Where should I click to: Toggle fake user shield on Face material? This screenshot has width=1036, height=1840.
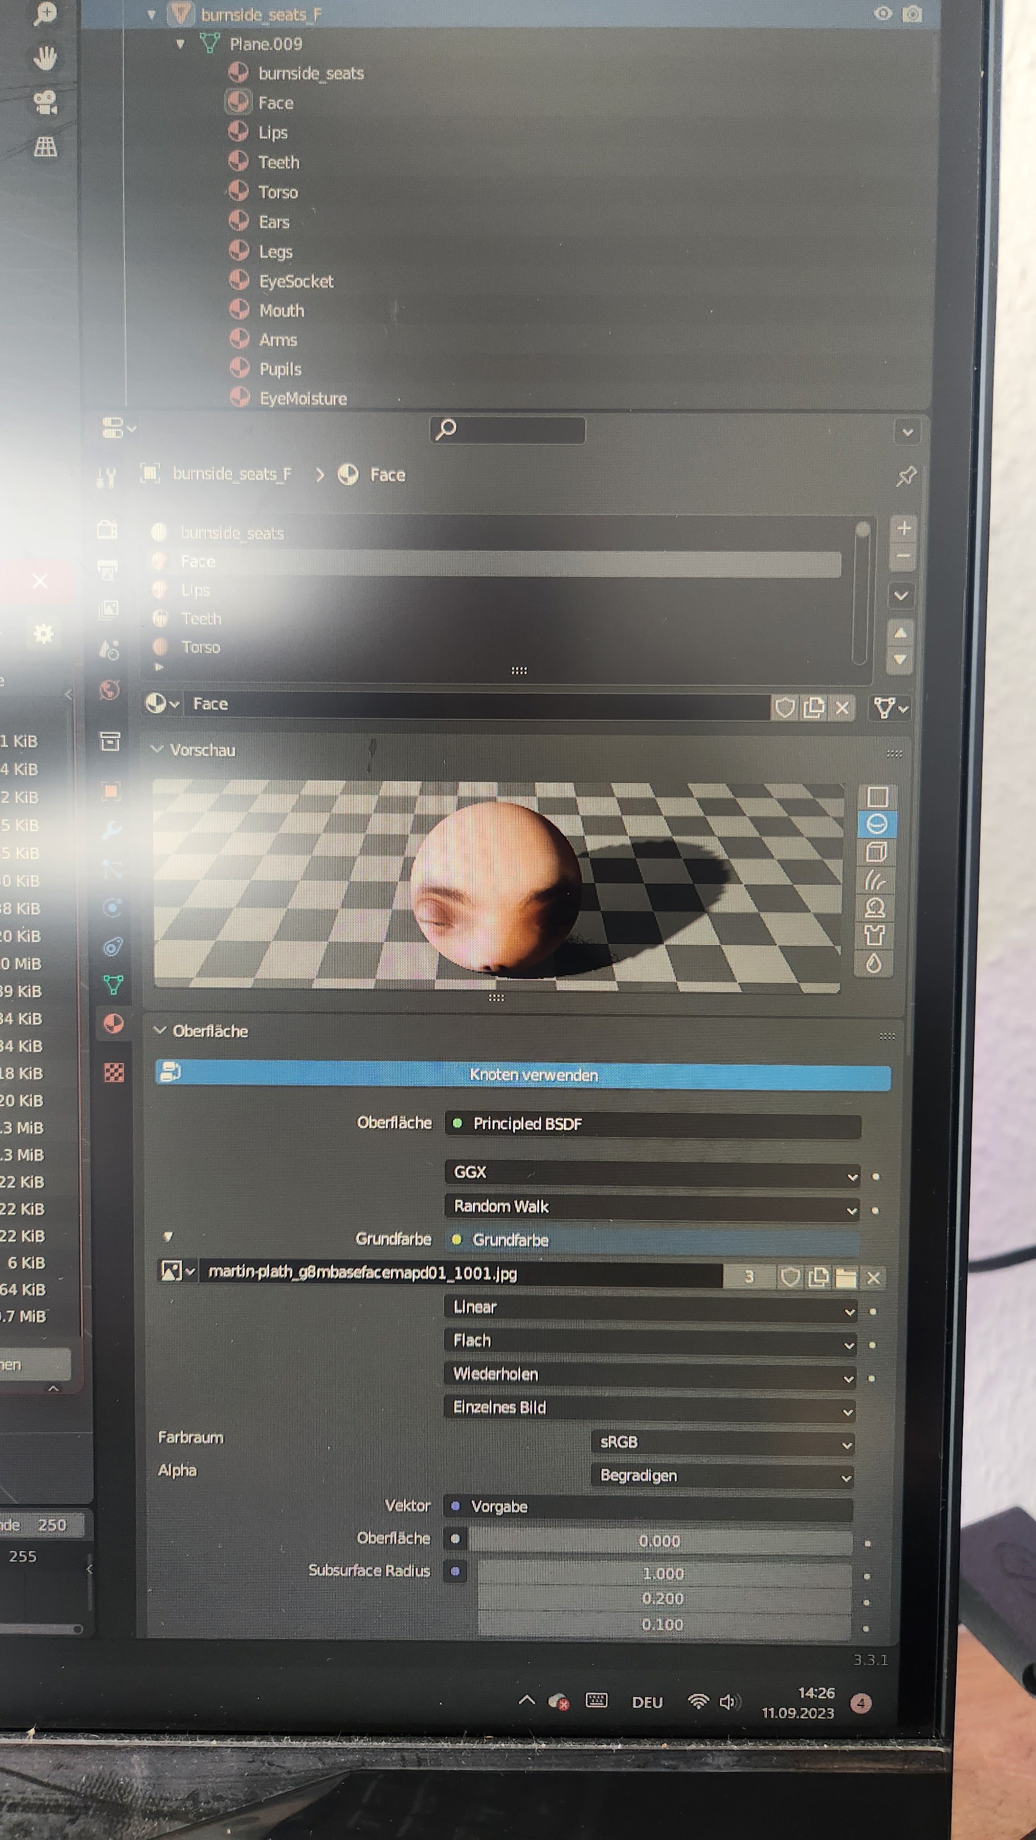784,707
